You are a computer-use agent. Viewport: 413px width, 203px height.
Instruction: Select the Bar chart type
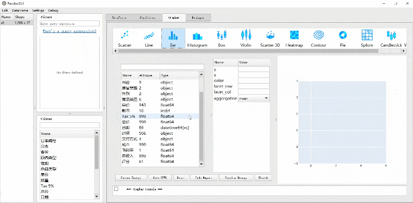[173, 39]
